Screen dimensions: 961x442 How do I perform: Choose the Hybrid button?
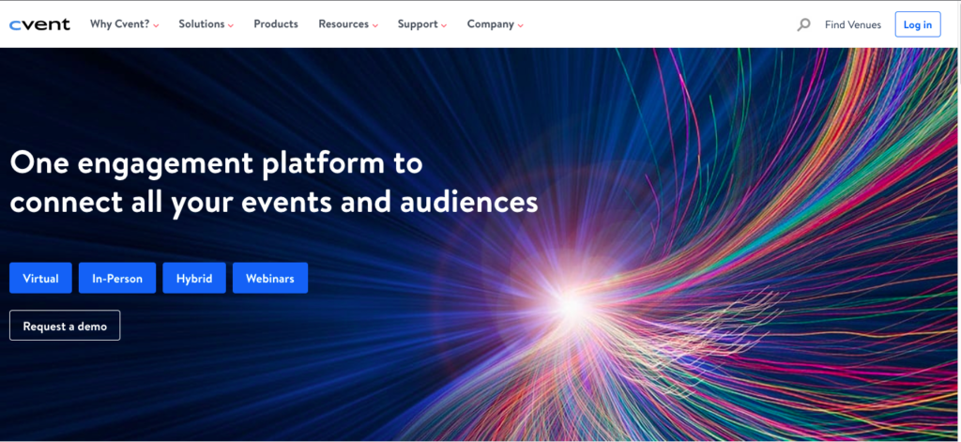pos(194,279)
